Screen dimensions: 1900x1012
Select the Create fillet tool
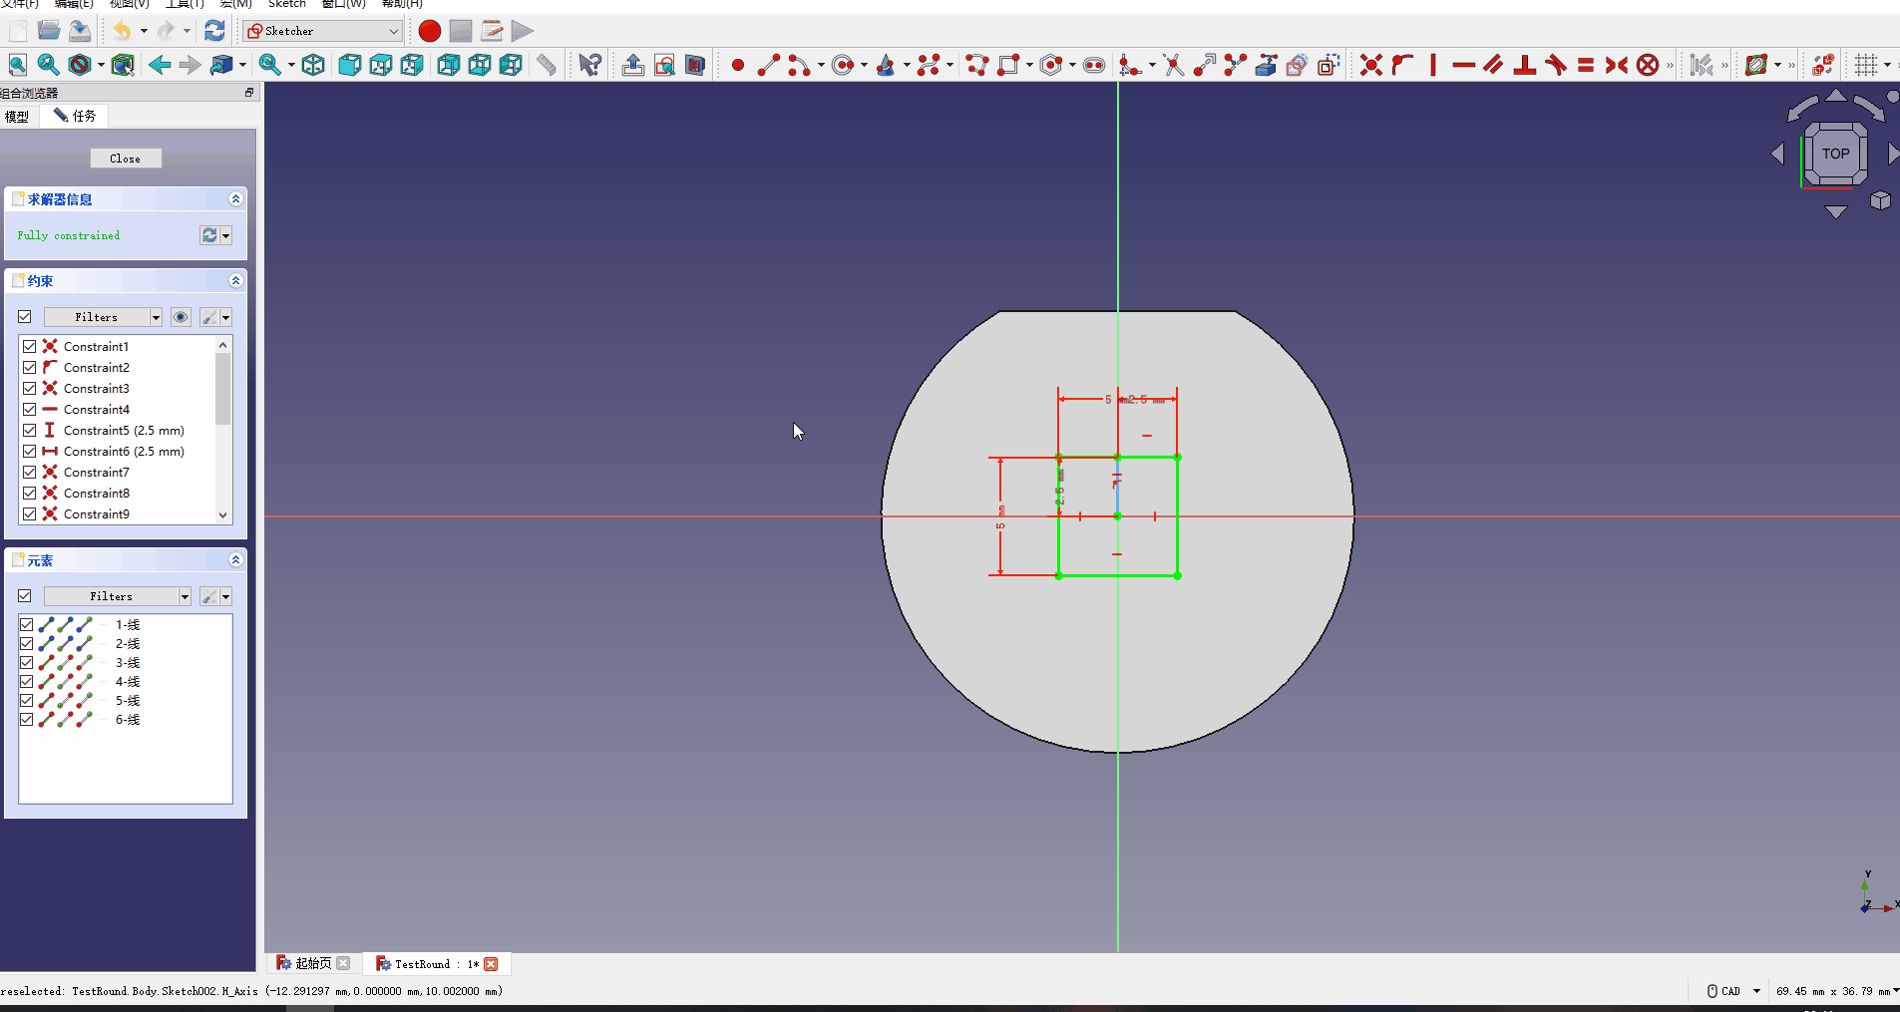point(1130,66)
